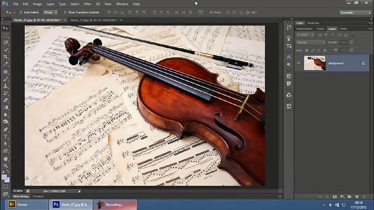The width and height of the screenshot is (374, 210).
Task: Open the Filter menu
Action: 87,4
